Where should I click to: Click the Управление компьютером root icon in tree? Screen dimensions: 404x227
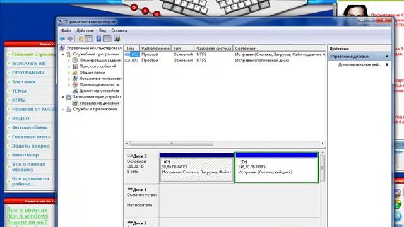coord(62,48)
